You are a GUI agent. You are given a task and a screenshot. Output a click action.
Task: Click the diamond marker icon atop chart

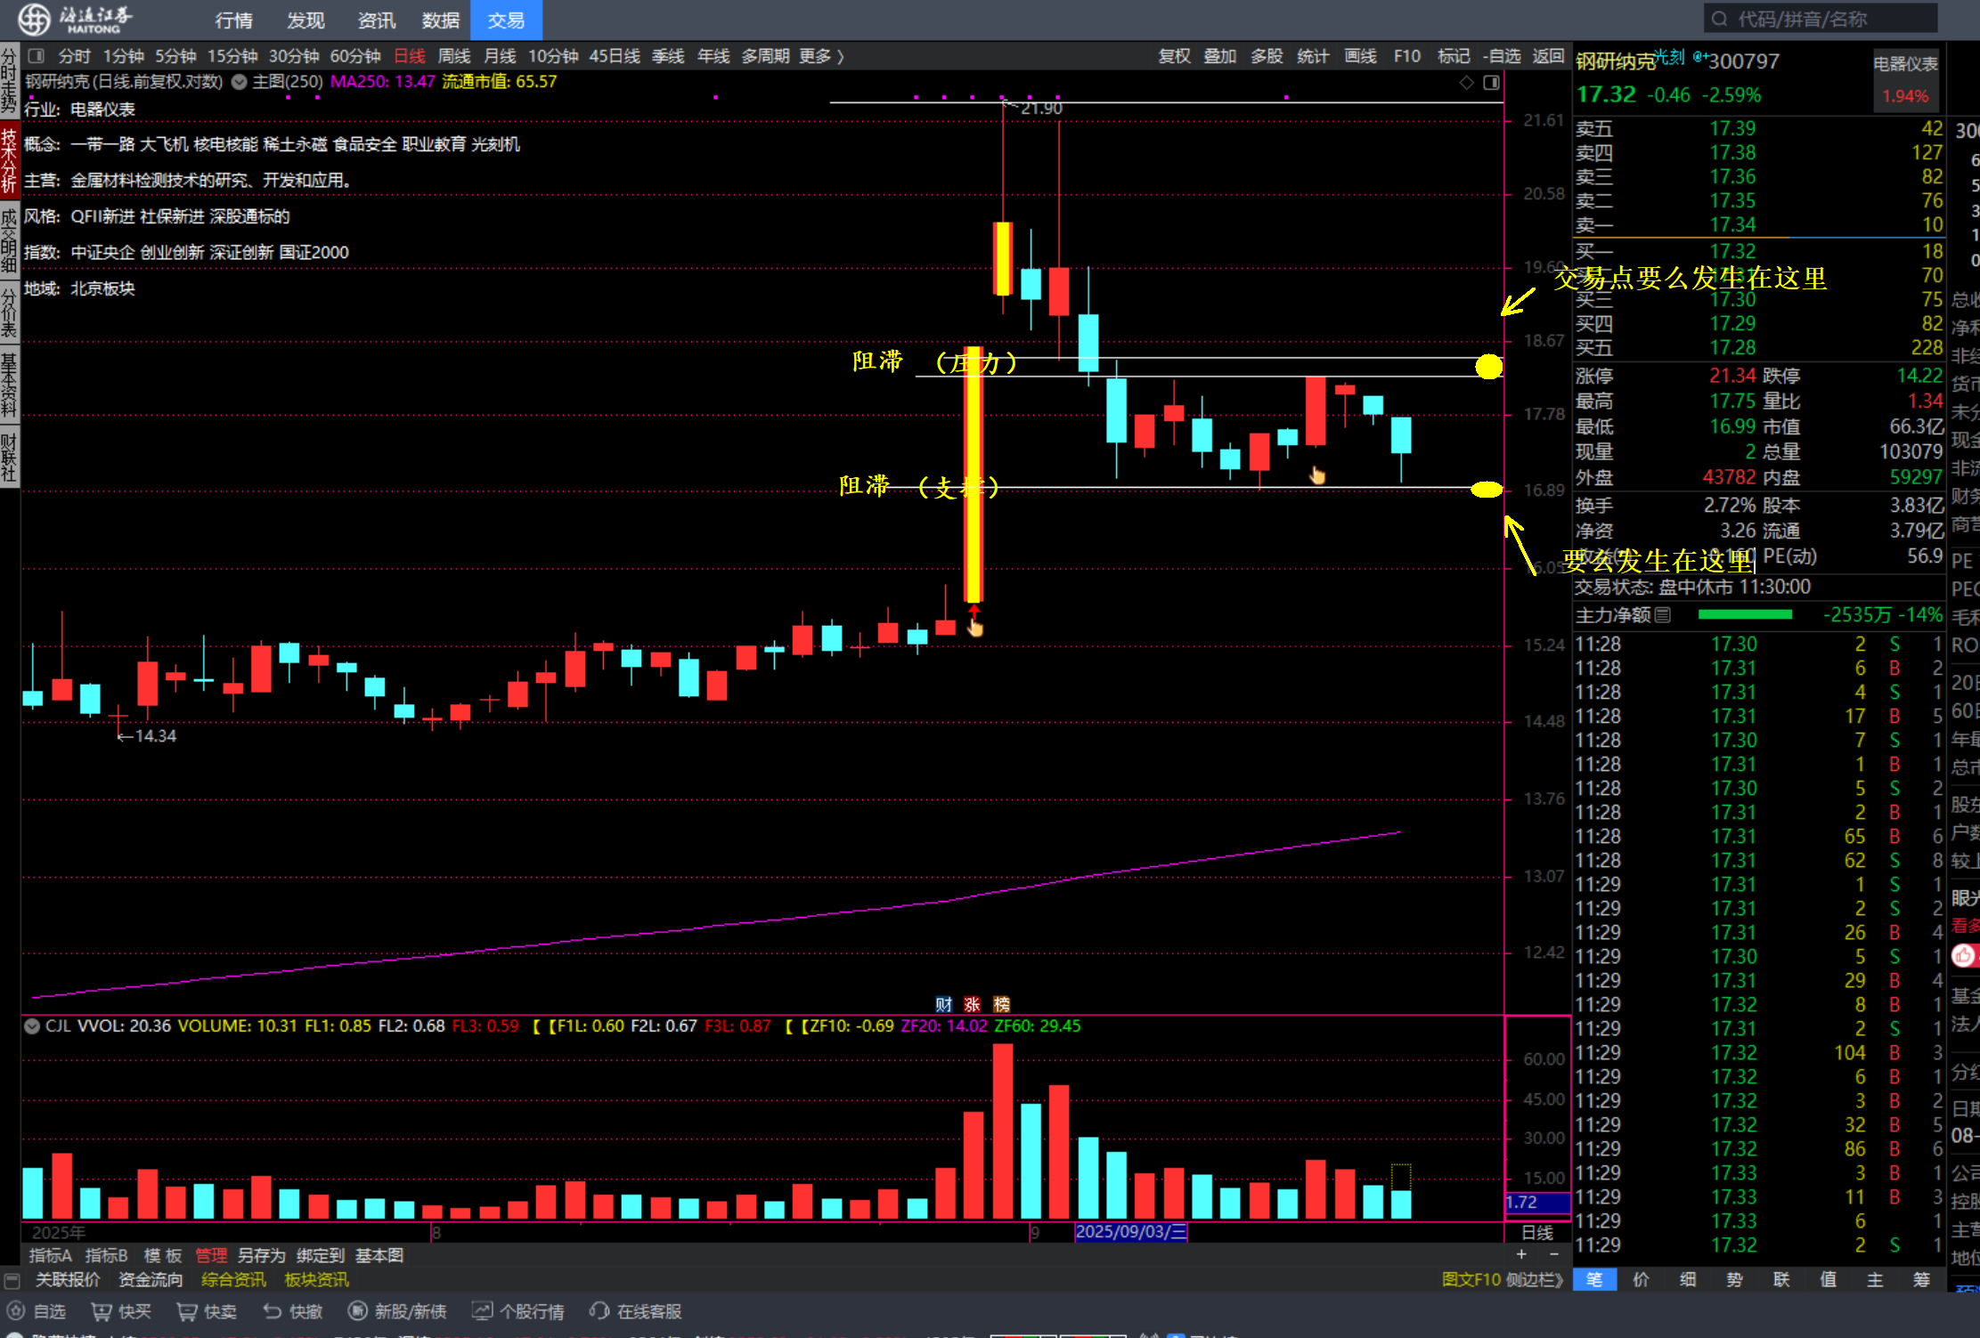pyautogui.click(x=1467, y=83)
